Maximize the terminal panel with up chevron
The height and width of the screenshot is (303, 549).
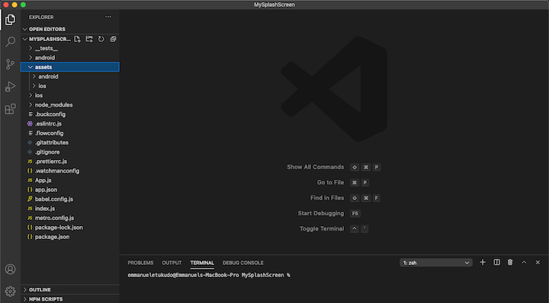point(524,262)
